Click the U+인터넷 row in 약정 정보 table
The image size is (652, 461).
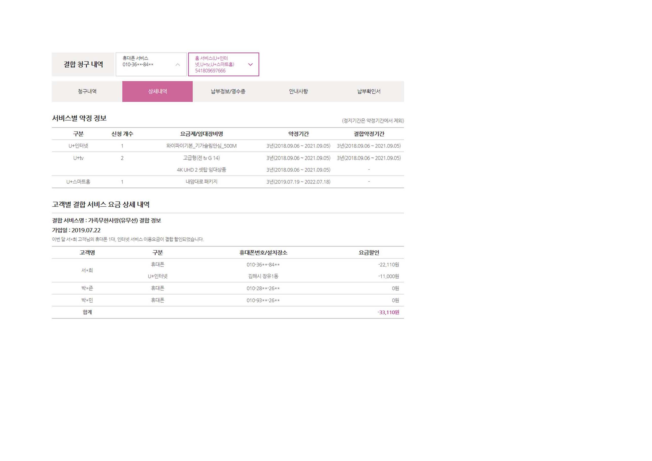78,146
